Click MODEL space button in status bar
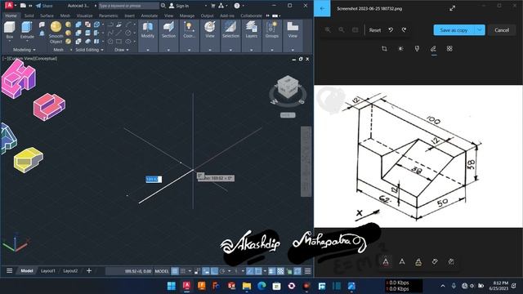The width and height of the screenshot is (523, 294). [162, 271]
